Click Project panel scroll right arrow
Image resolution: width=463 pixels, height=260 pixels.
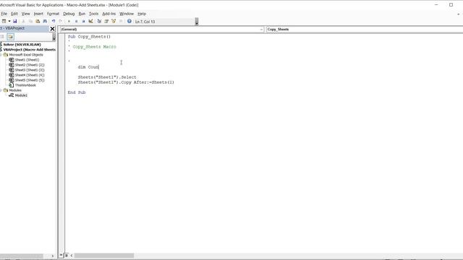pyautogui.click(x=53, y=256)
